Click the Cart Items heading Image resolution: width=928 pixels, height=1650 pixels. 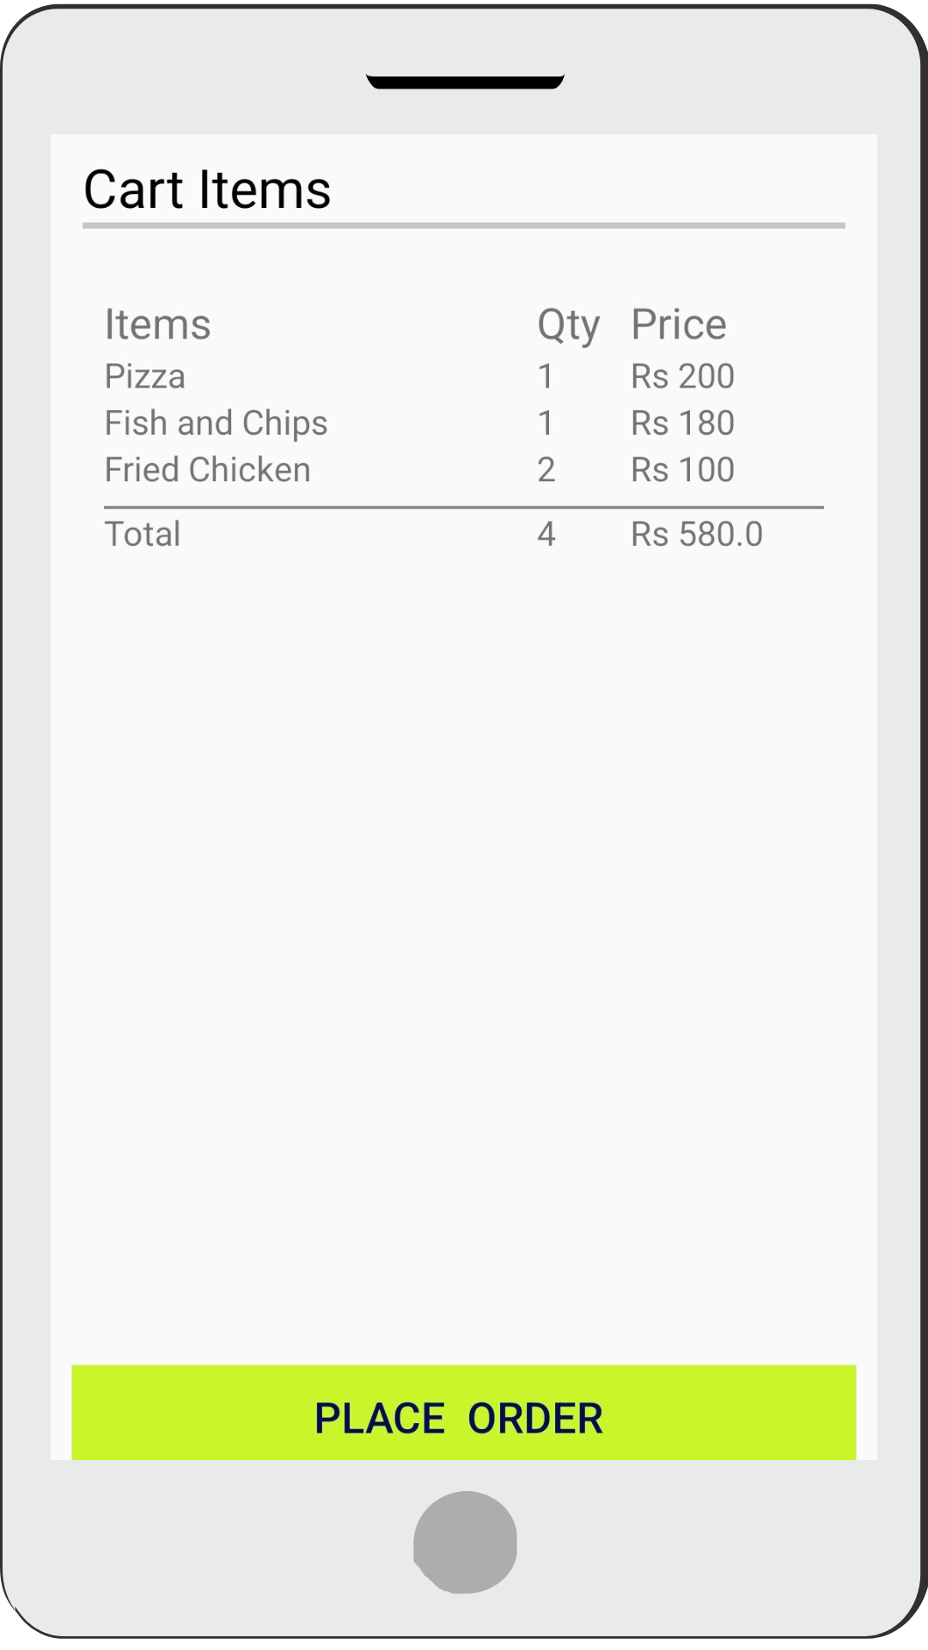pos(207,190)
